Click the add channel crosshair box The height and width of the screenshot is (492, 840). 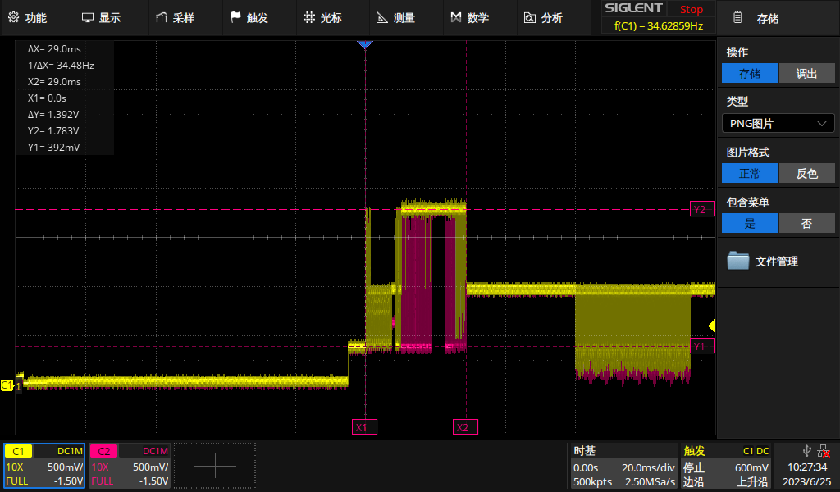pos(215,466)
